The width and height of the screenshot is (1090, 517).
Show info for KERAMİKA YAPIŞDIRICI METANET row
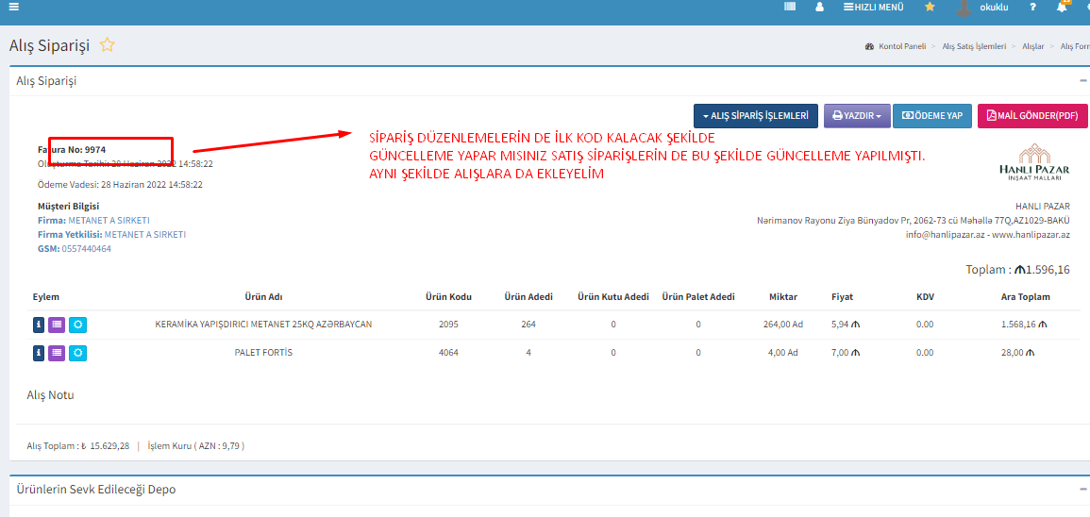[x=39, y=325]
